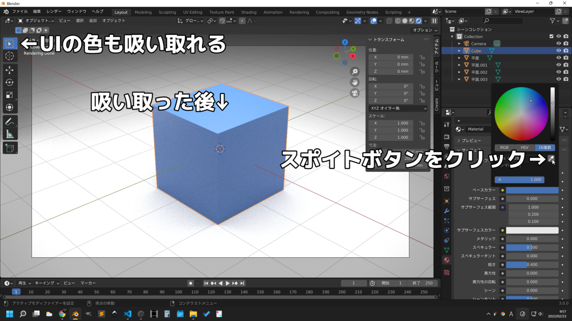Open the Render properties tab
The width and height of the screenshot is (572, 321).
447,136
